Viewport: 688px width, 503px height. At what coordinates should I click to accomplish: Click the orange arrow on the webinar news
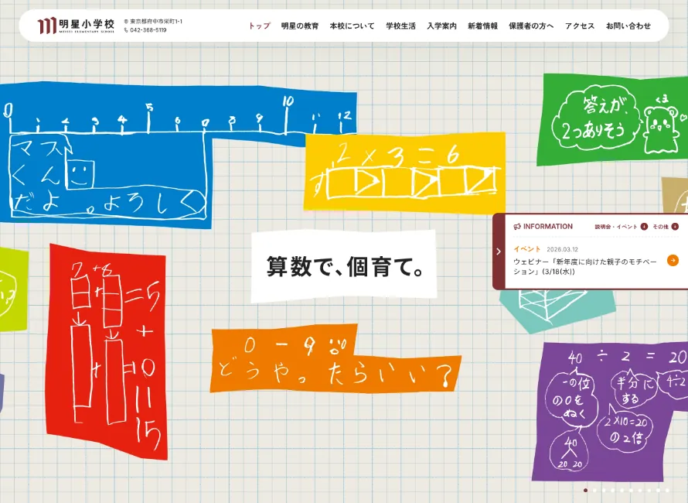click(x=673, y=261)
